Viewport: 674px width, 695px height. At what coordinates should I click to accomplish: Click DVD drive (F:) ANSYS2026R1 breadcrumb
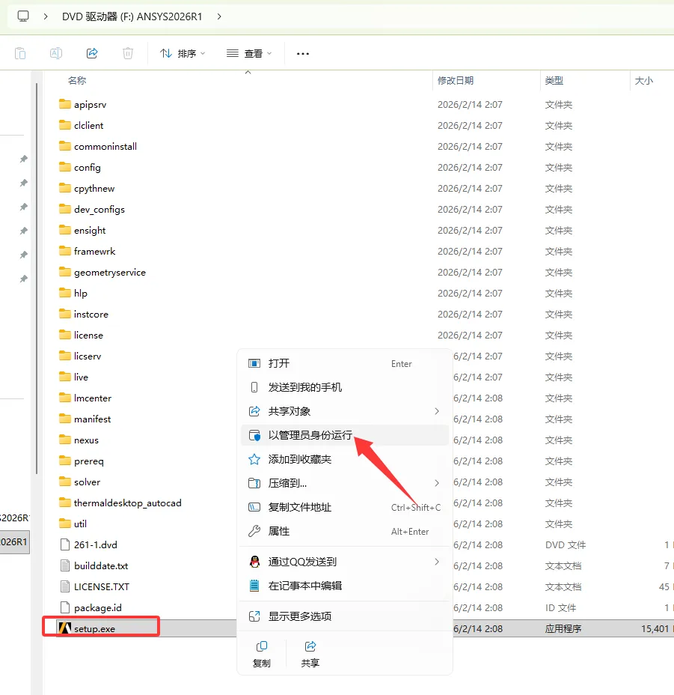coord(132,16)
